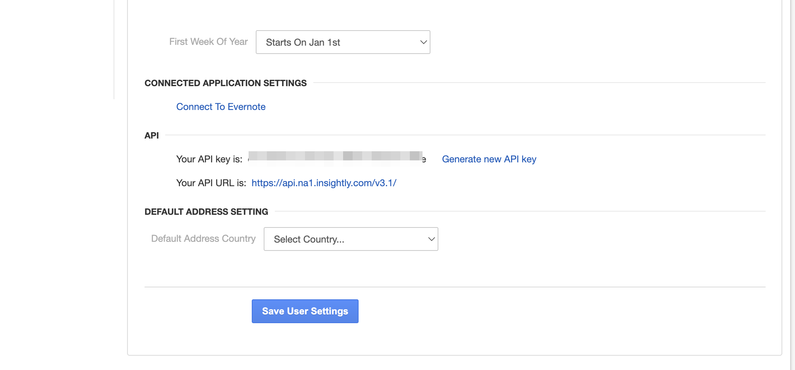The height and width of the screenshot is (370, 795).
Task: Click the blurred API key value
Action: click(x=335, y=156)
